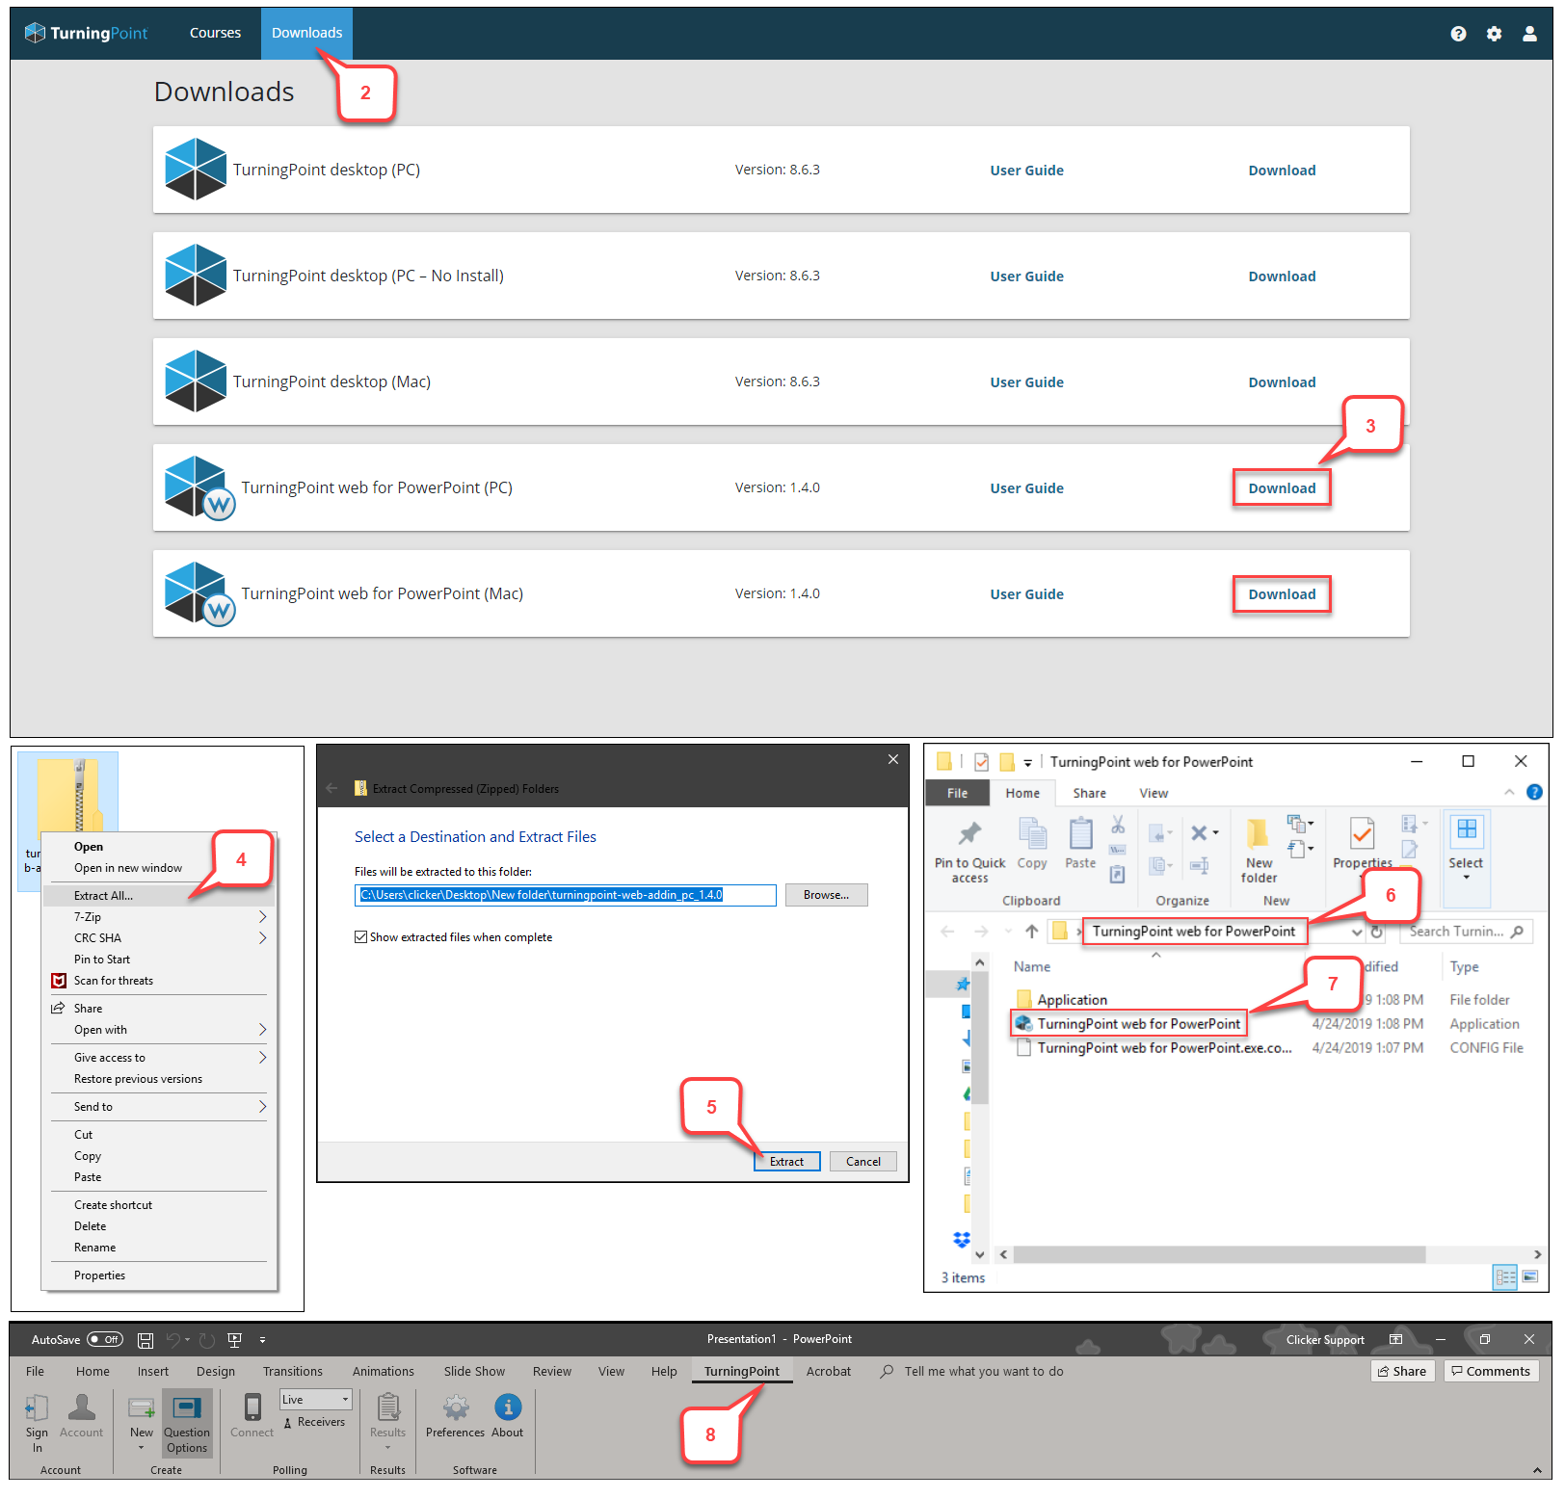Expand the Open with submenu
Image resolution: width=1565 pixels, height=1499 pixels.
click(262, 1030)
